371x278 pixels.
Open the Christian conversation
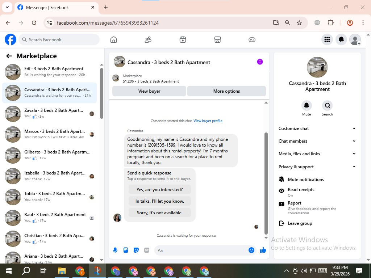49,238
